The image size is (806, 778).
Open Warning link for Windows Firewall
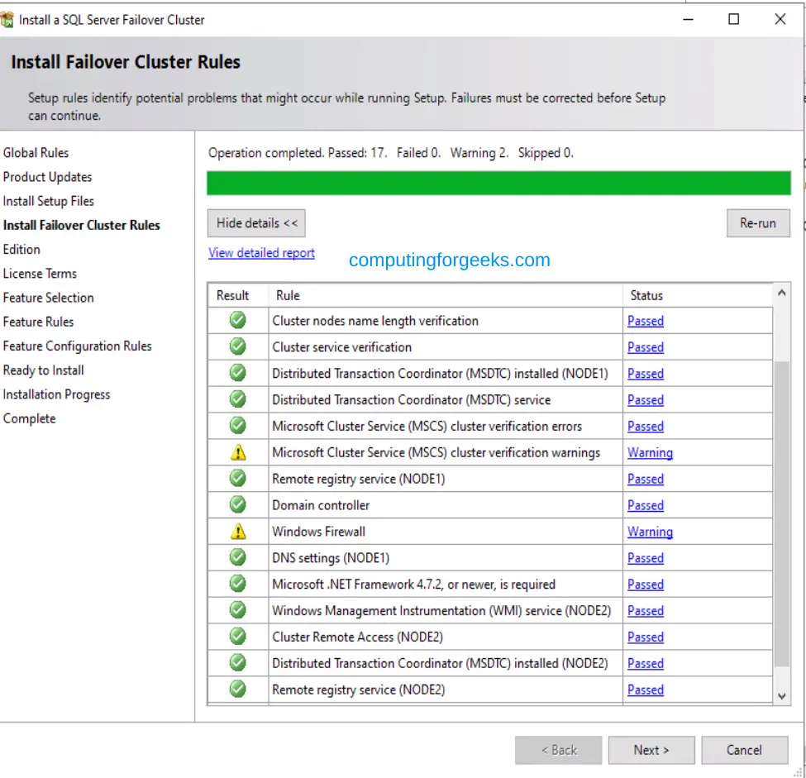pyautogui.click(x=651, y=532)
